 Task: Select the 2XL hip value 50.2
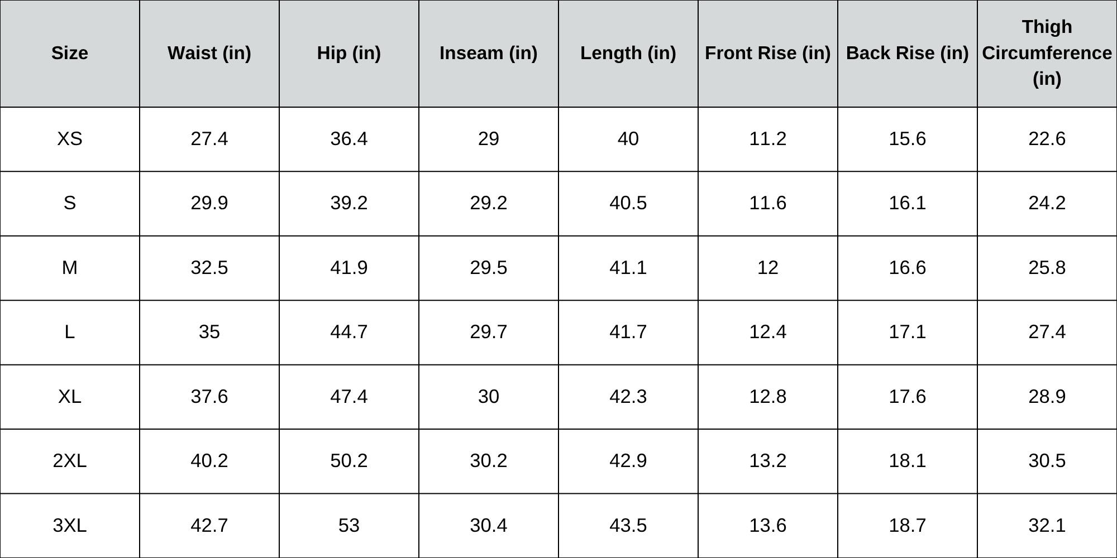[349, 461]
